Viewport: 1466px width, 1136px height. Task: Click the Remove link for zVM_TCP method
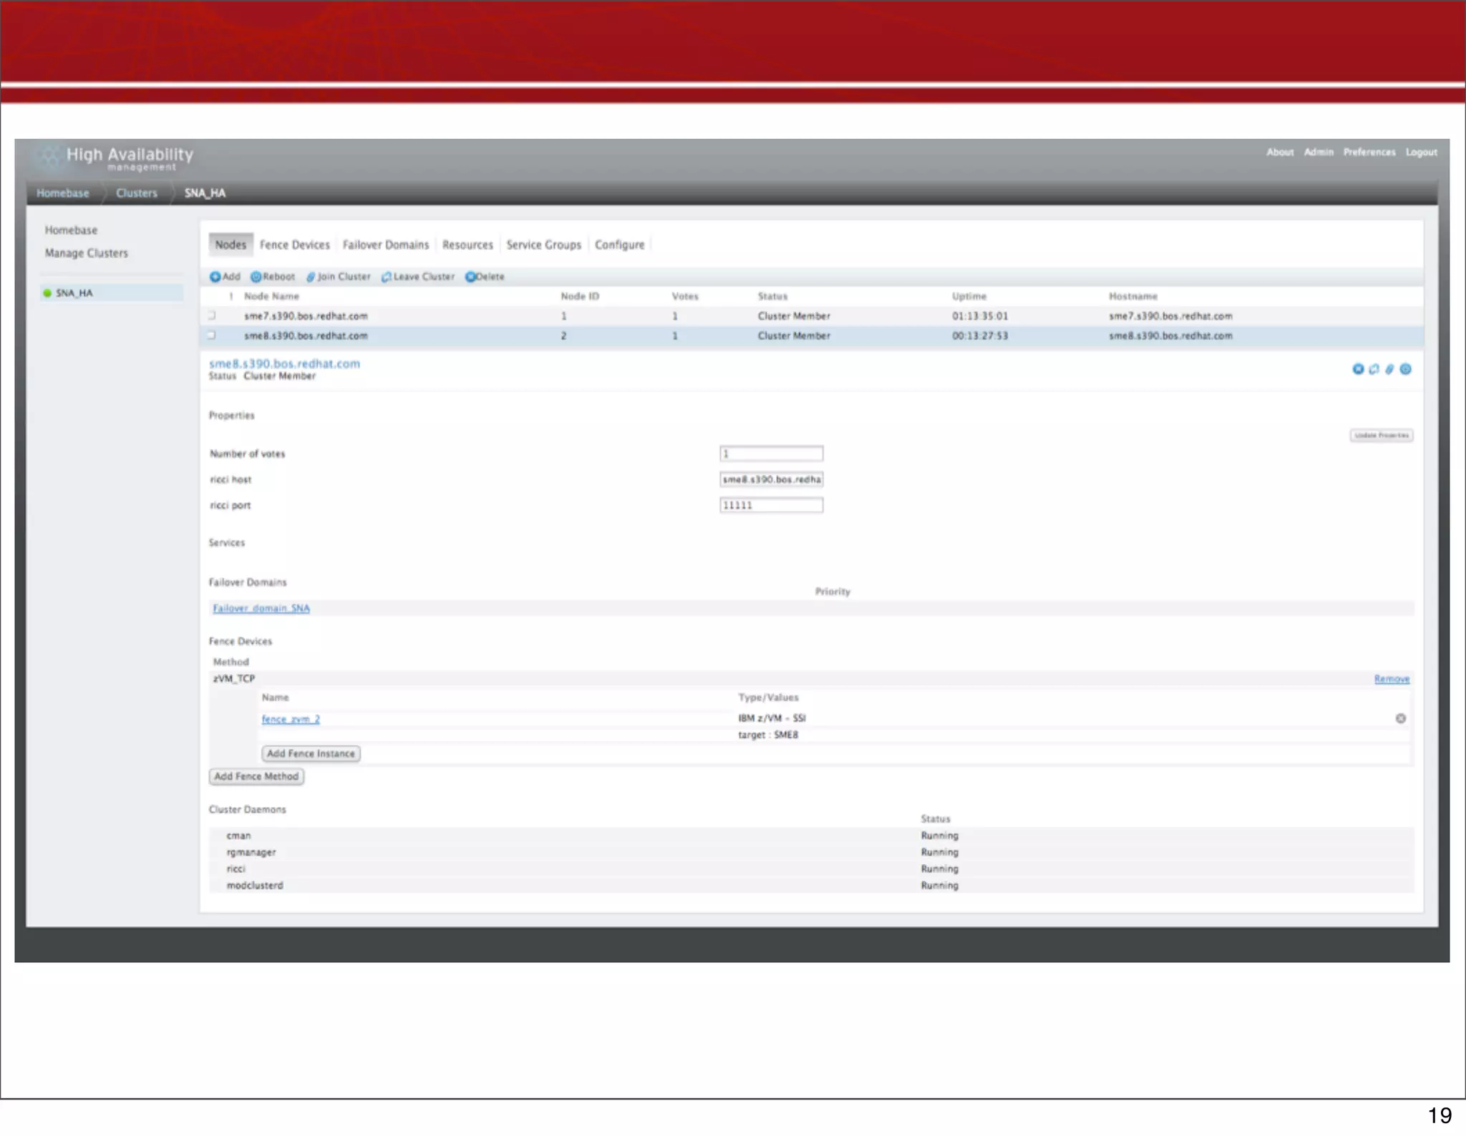(x=1392, y=679)
